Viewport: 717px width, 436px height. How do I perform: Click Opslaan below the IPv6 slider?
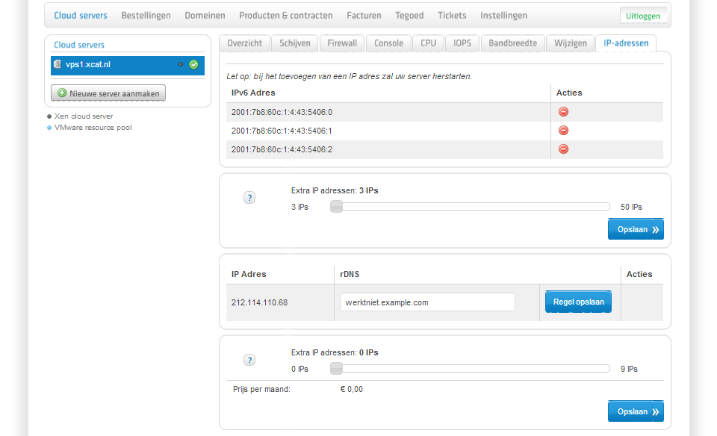tap(636, 230)
